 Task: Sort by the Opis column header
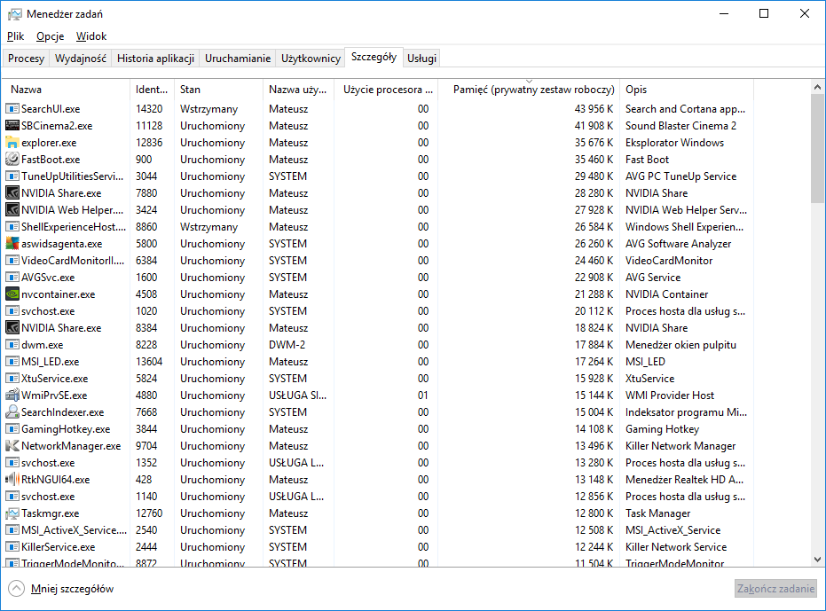click(687, 90)
